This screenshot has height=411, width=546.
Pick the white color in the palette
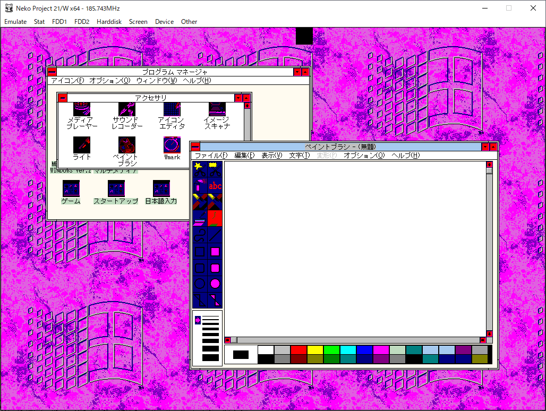tap(266, 350)
